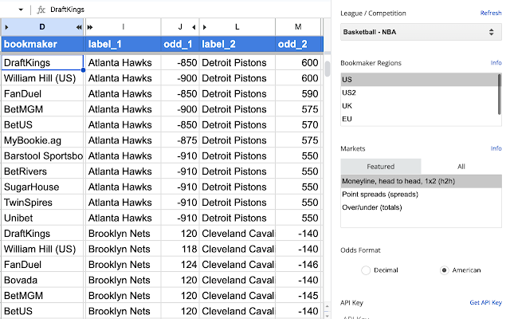Select the BetRivers bookmaker cell

[x=42, y=171]
